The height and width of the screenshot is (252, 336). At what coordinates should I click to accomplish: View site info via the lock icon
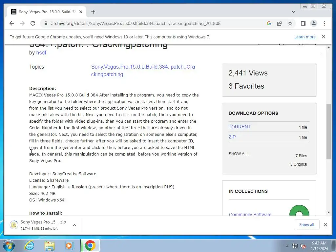46,23
